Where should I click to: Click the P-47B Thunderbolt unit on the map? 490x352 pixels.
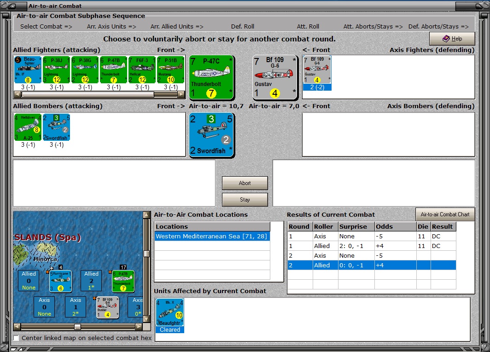[123, 282]
